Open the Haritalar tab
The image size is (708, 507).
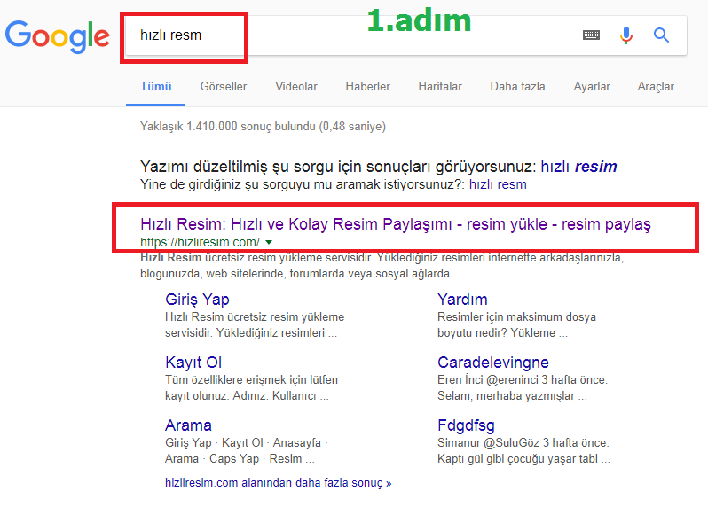point(440,87)
